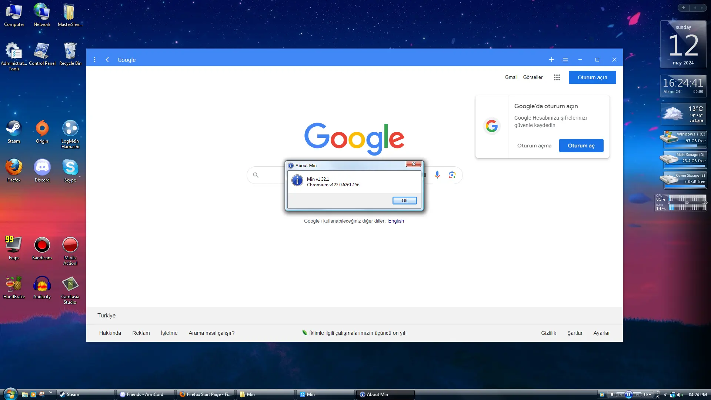Switch to Firefox Start Page taskbar button
The image size is (711, 400).
[x=206, y=394]
